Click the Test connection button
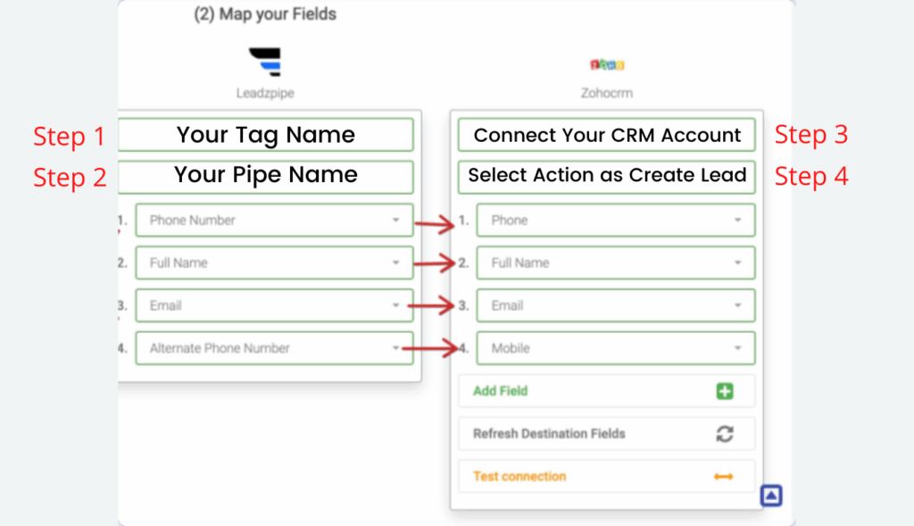 [x=606, y=476]
